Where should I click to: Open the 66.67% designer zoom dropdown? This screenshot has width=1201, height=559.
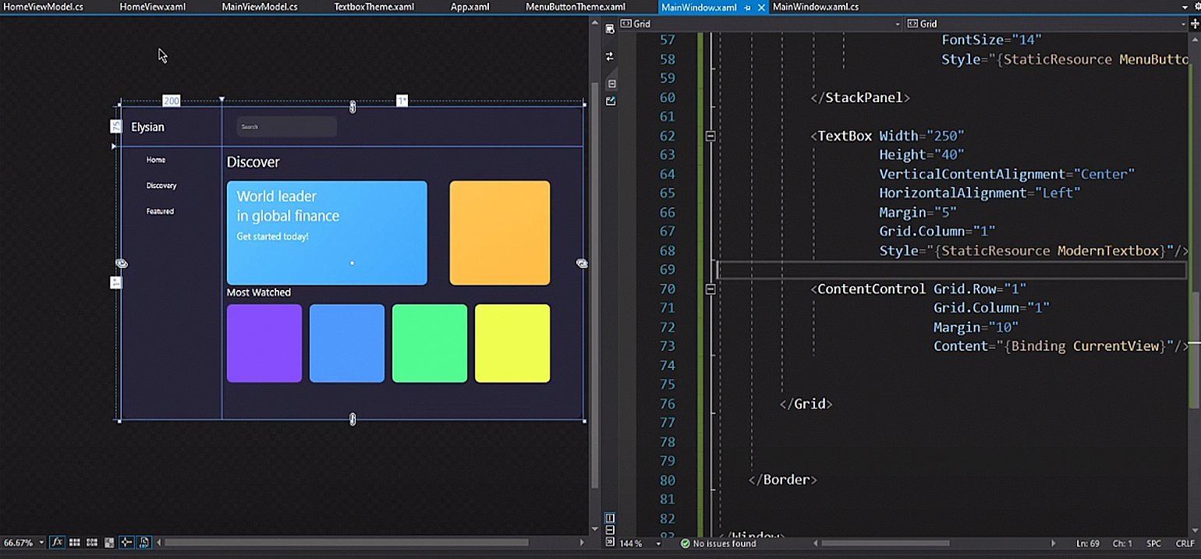pyautogui.click(x=41, y=543)
